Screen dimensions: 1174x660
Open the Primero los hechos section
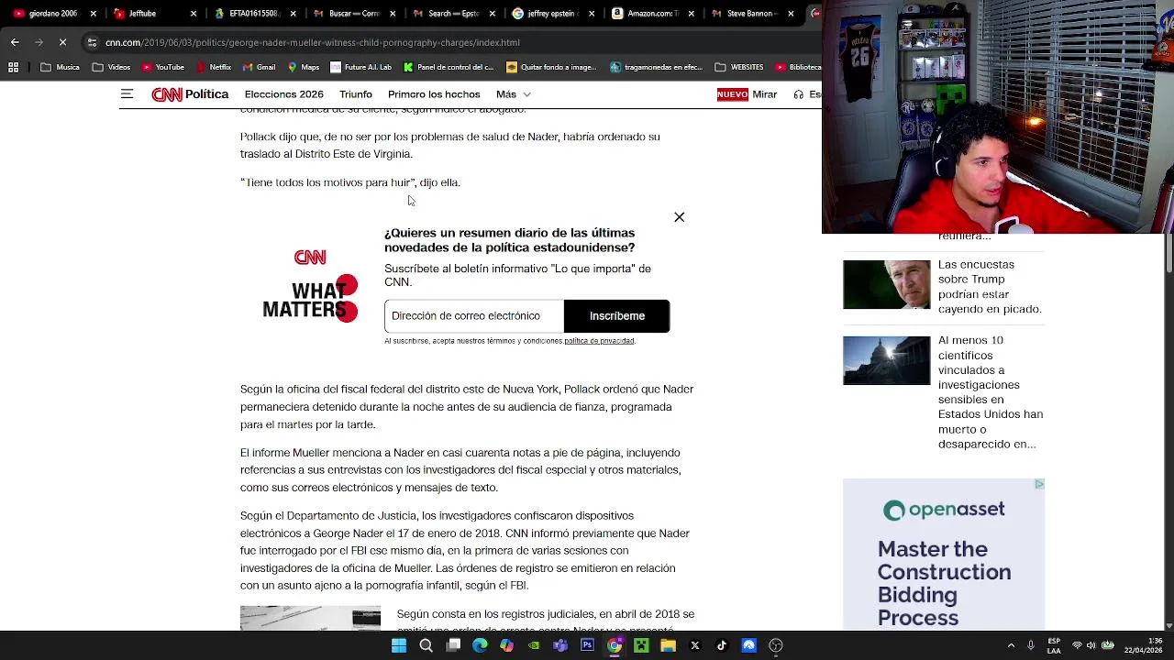[434, 94]
